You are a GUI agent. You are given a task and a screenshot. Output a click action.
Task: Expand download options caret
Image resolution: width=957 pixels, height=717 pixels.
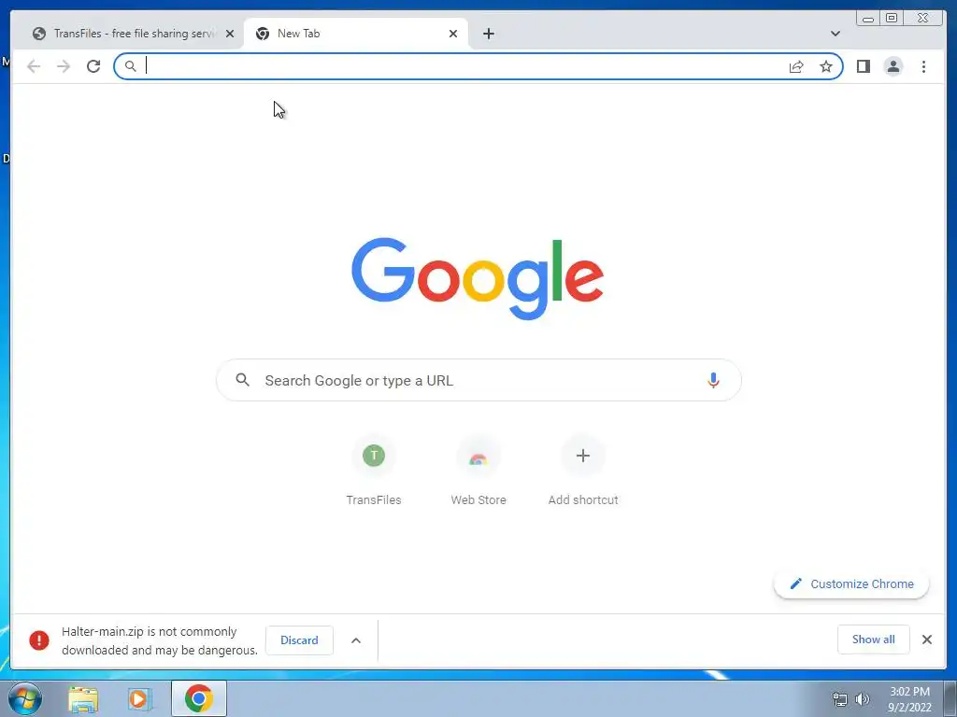pyautogui.click(x=356, y=640)
